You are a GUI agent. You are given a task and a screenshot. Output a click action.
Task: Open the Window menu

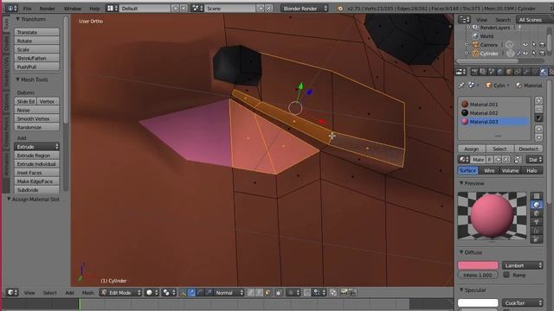[73, 9]
